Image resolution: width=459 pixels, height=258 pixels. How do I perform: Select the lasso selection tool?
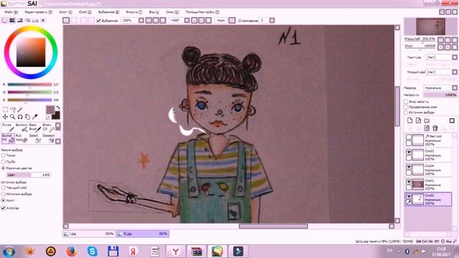point(13,110)
